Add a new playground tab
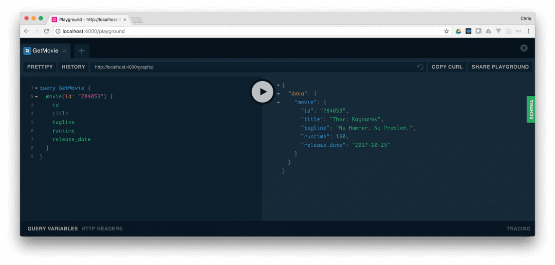 81,51
